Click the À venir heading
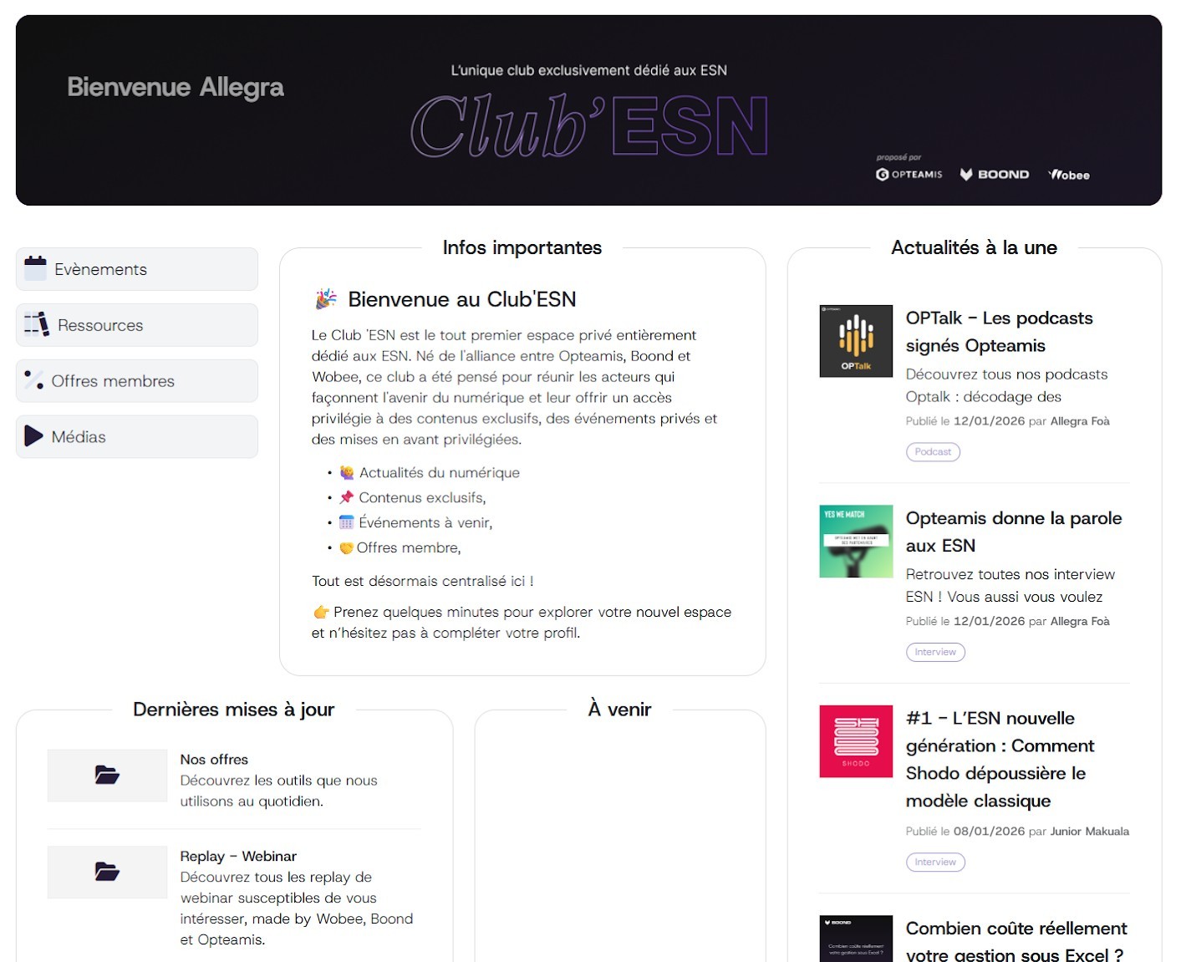This screenshot has height=962, width=1181. pos(619,710)
